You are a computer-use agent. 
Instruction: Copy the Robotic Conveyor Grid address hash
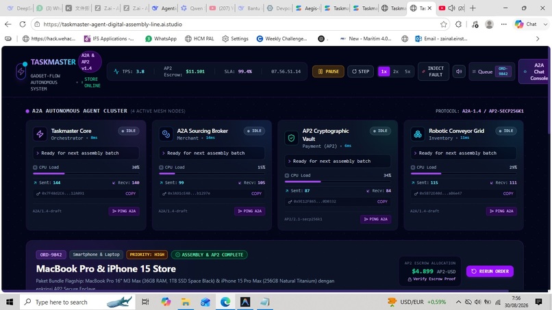[508, 194]
